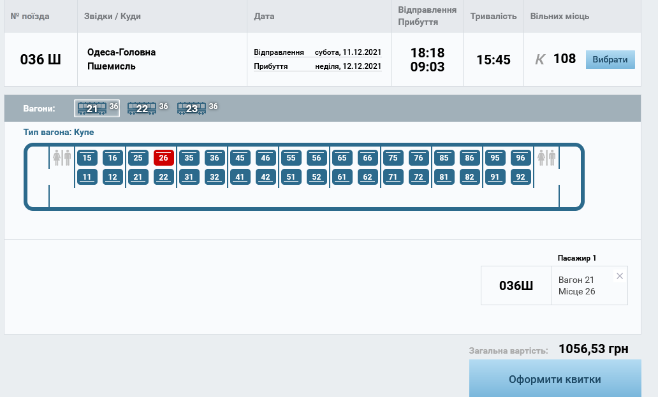Deselect the red seat 26
The image size is (658, 397).
click(x=164, y=157)
